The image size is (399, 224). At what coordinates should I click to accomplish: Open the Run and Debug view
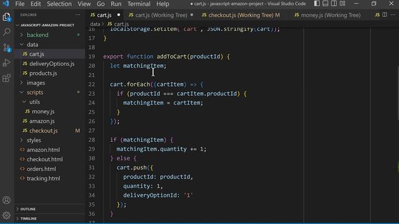[x=7, y=63]
